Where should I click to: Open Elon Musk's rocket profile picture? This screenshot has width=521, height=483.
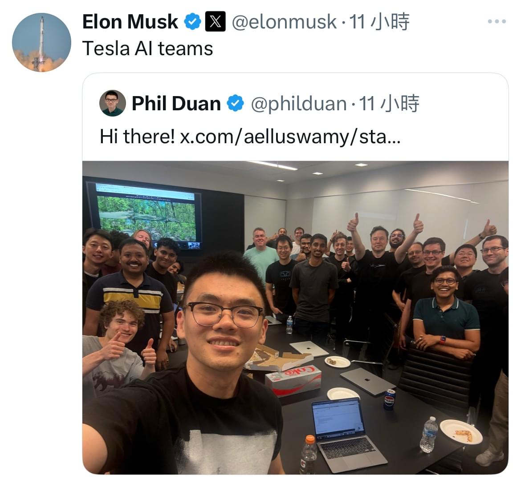coord(41,42)
